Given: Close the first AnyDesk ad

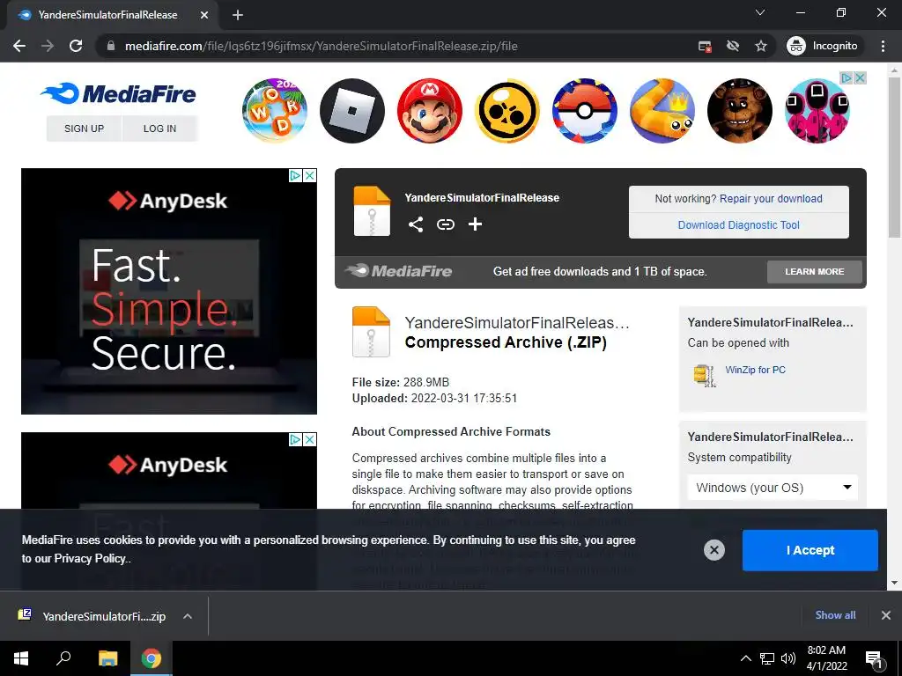Looking at the screenshot, I should (309, 175).
